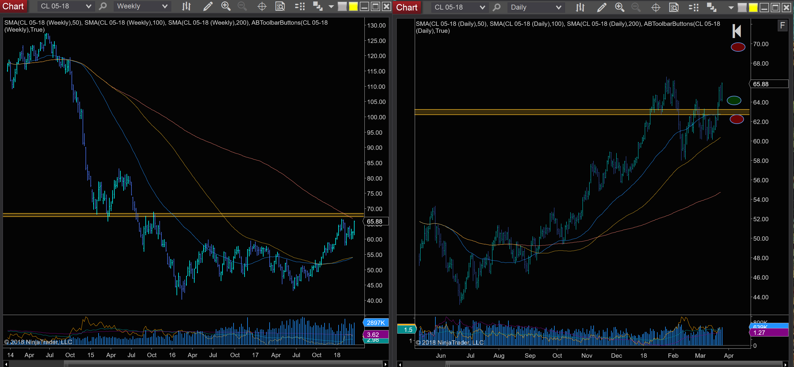Image resolution: width=794 pixels, height=367 pixels.
Task: Pick the yellow link color on Weekly chart
Action: coord(353,6)
